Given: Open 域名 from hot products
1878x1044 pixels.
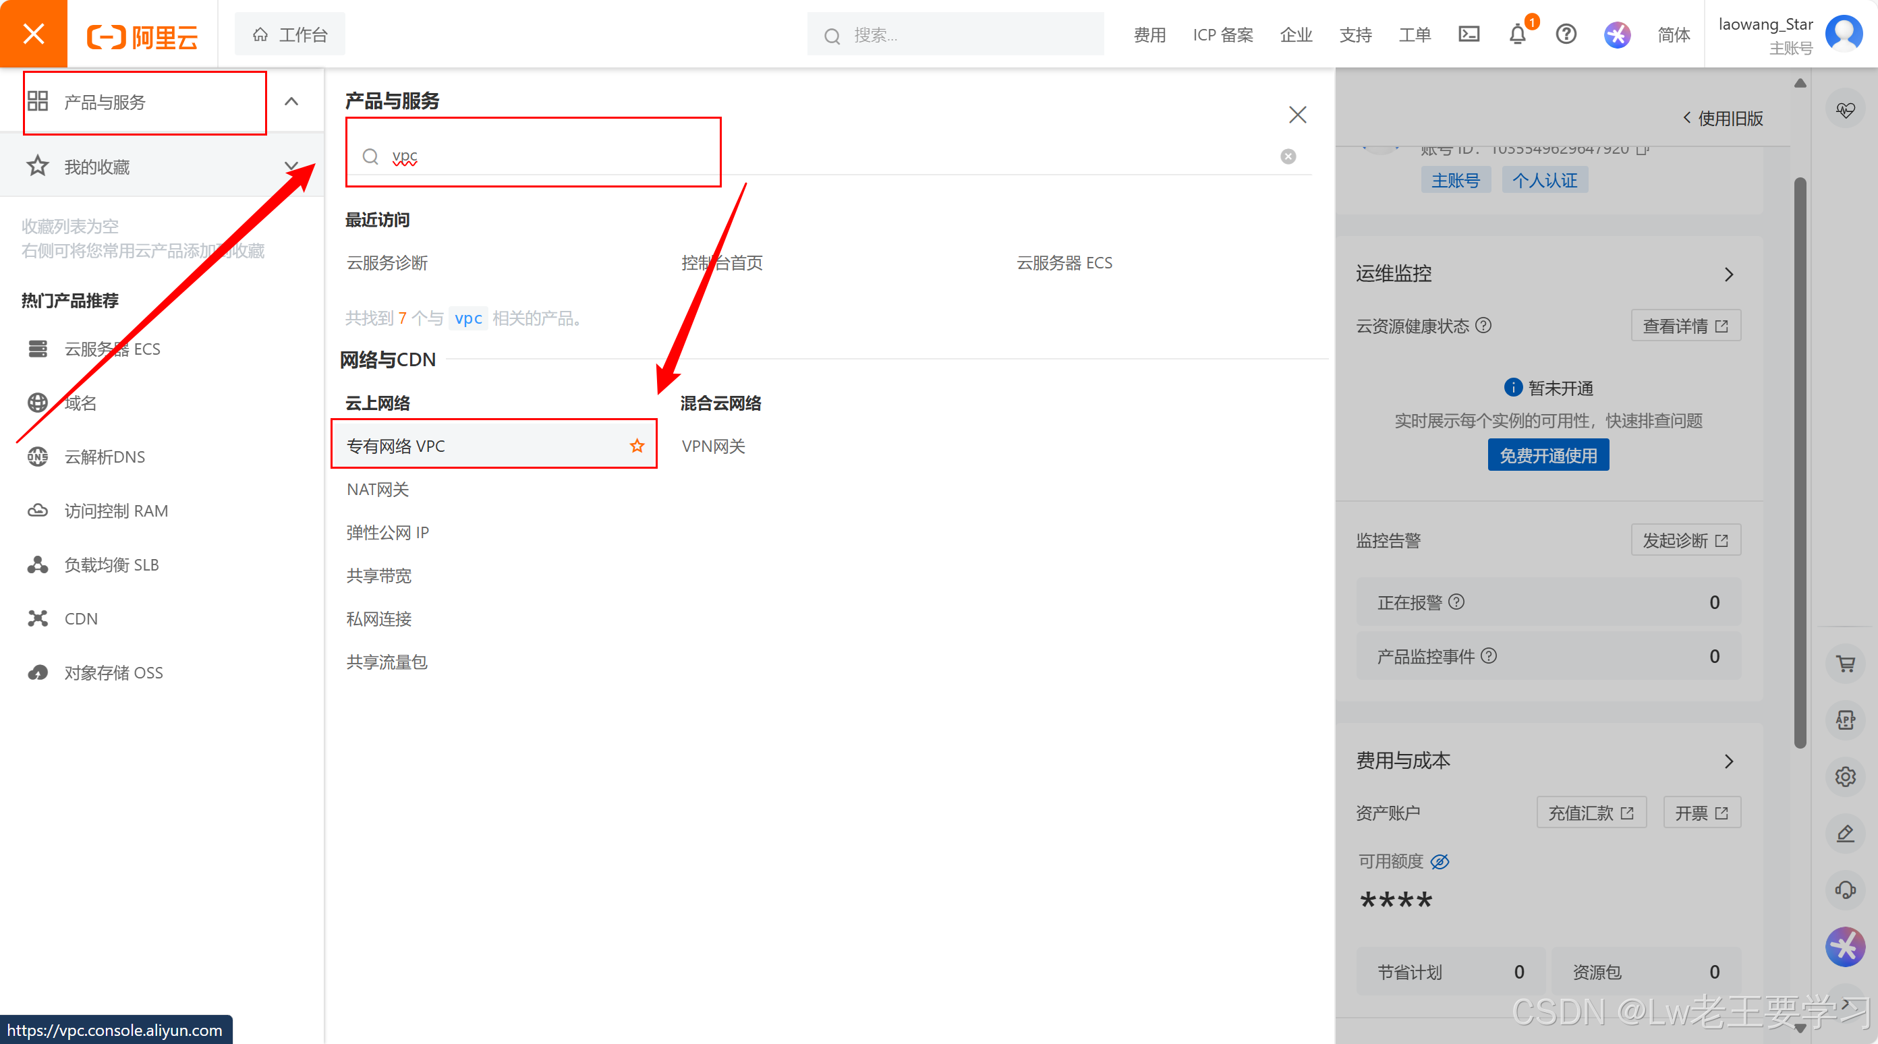Looking at the screenshot, I should pos(80,403).
